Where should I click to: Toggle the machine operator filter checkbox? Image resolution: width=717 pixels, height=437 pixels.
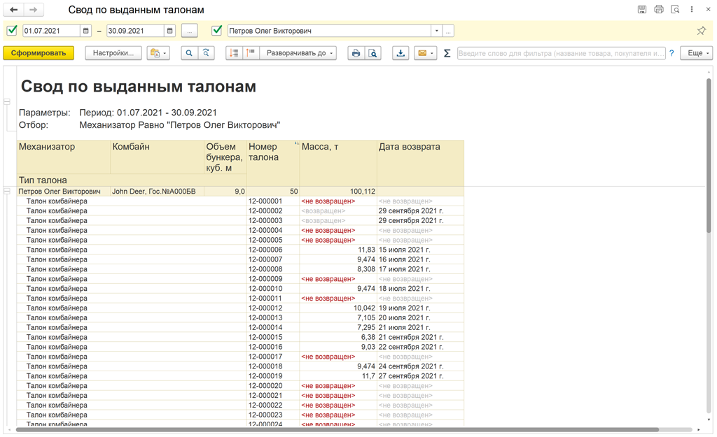click(x=217, y=31)
